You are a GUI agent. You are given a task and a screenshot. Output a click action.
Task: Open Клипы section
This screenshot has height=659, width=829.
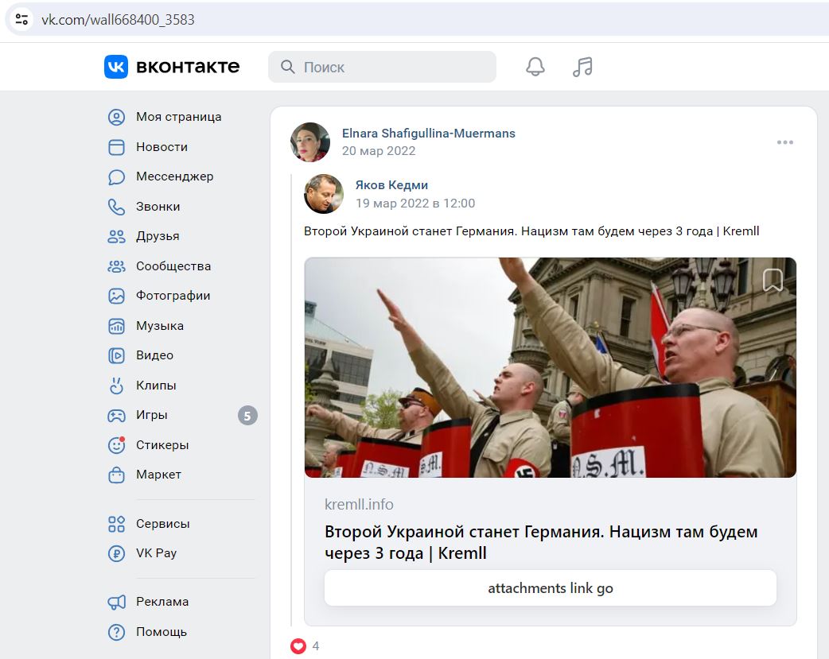coord(156,386)
